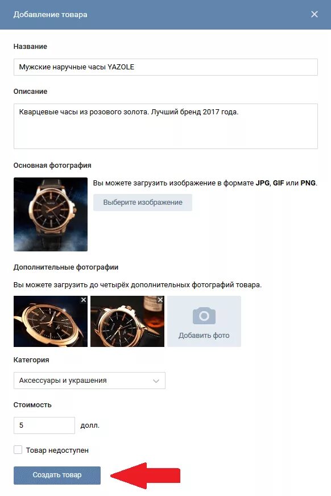
Task: Open the second additional watch thumbnail with bottle
Action: (127, 321)
